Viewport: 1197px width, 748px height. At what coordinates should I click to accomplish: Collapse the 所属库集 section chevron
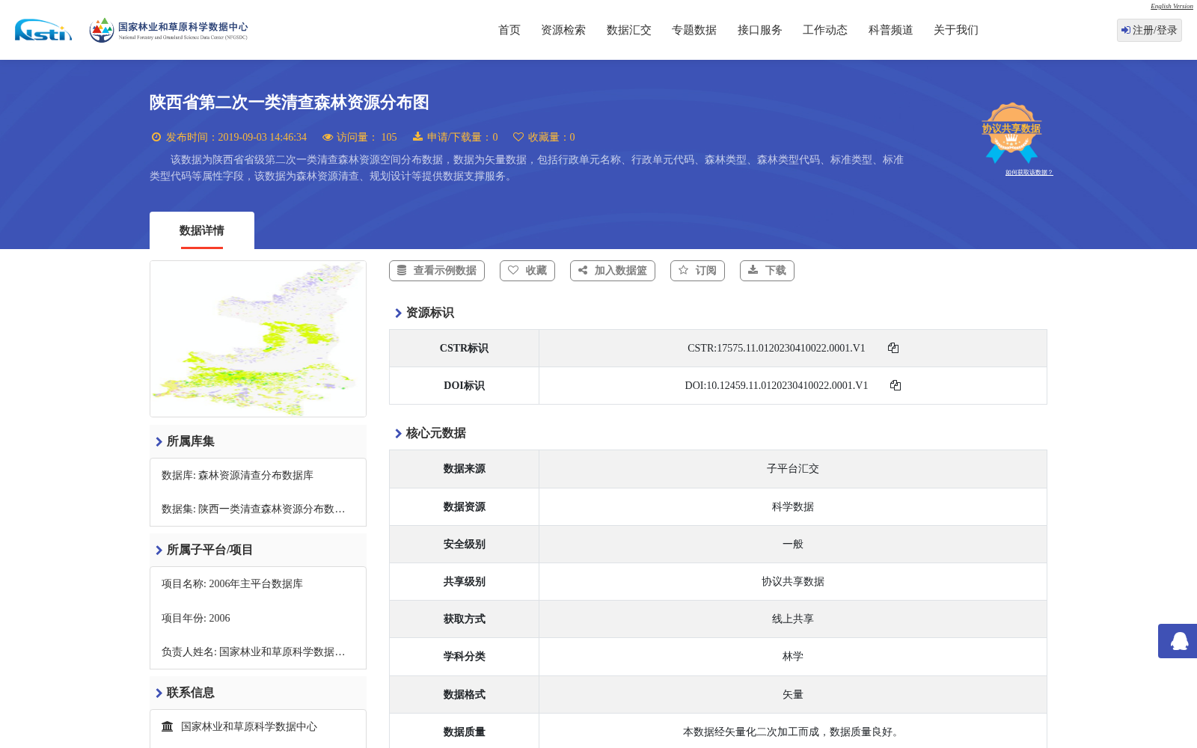(x=159, y=442)
